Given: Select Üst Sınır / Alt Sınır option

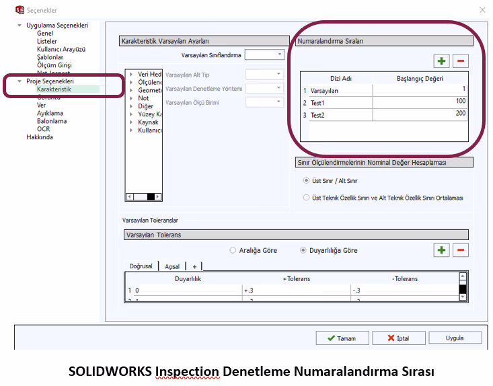Looking at the screenshot, I should [306, 180].
